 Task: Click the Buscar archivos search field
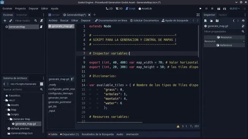pyautogui.click(x=23, y=90)
